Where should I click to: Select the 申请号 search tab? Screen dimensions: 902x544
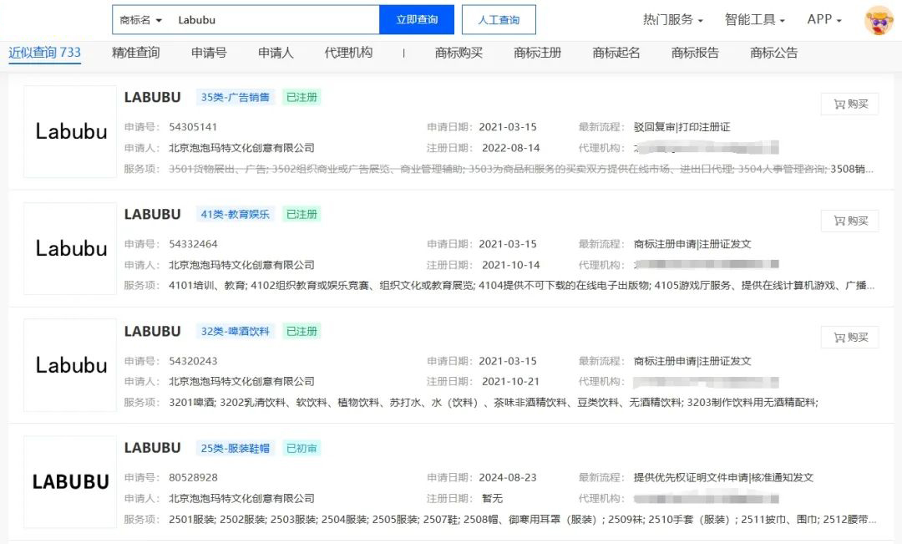(x=209, y=53)
